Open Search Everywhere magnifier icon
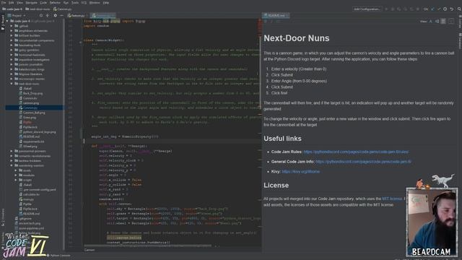Viewport: 462px width, 260px height. [x=459, y=9]
